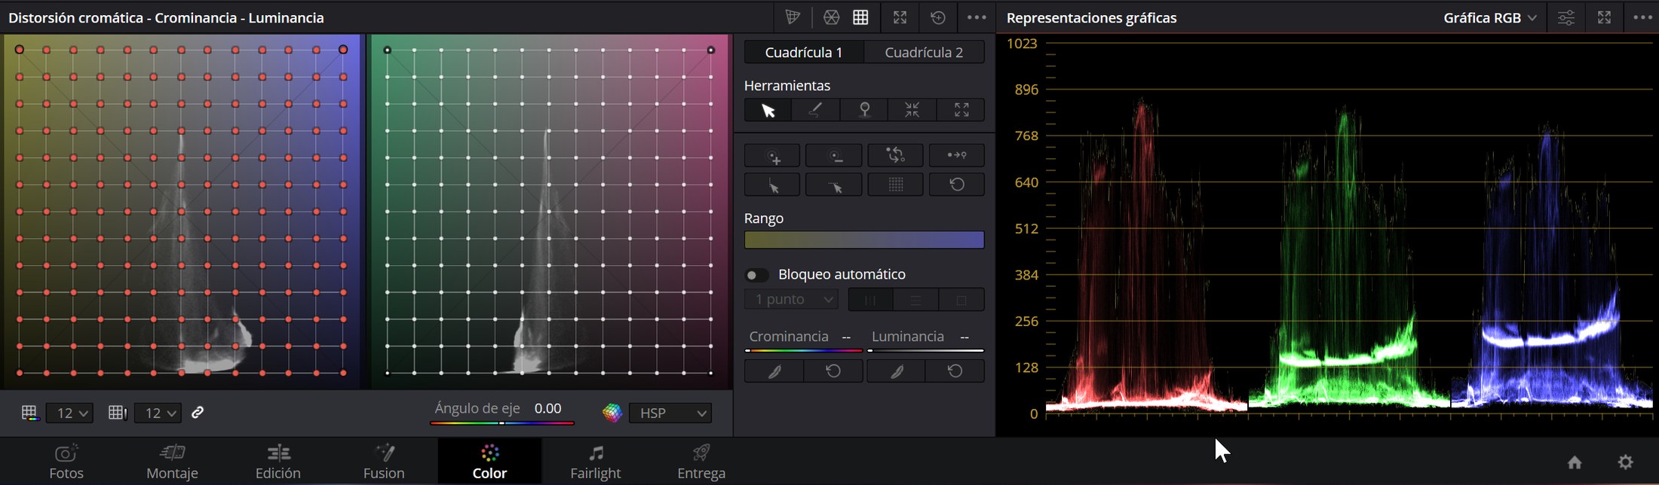Select the row auto-lock mode button
This screenshot has height=485, width=1659.
[915, 300]
